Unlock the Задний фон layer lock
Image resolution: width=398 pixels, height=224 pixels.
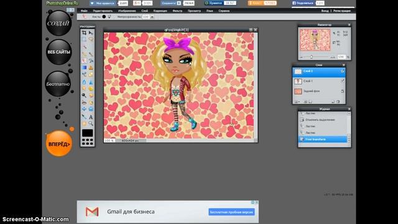coord(342,91)
